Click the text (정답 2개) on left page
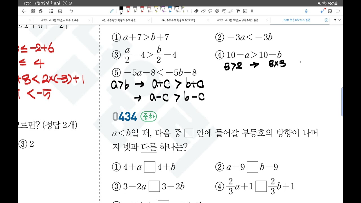361x203 pixels. click(x=60, y=125)
